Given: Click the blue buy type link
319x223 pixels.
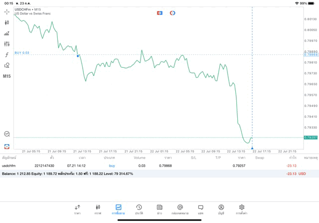Looking at the screenshot, I should pyautogui.click(x=112, y=166).
